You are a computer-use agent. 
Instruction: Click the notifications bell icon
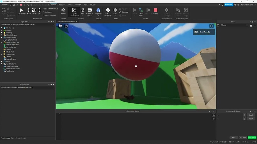pos(223,5)
